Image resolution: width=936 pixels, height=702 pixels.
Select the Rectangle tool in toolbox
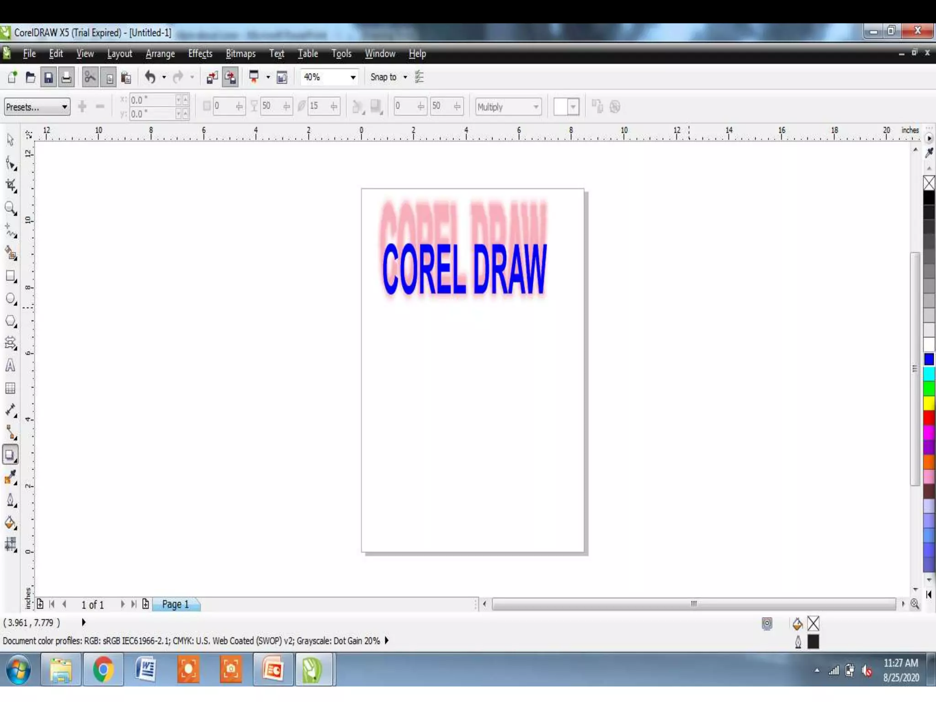coord(10,276)
